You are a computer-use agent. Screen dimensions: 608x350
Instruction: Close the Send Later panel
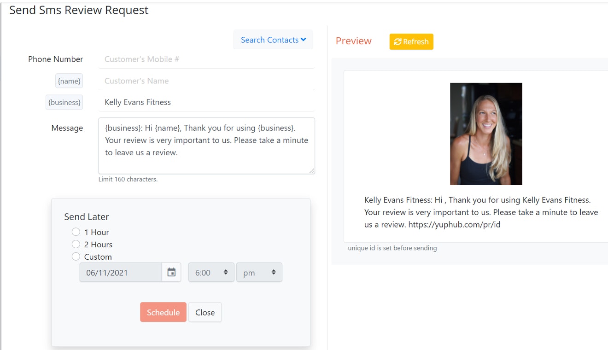(x=205, y=312)
